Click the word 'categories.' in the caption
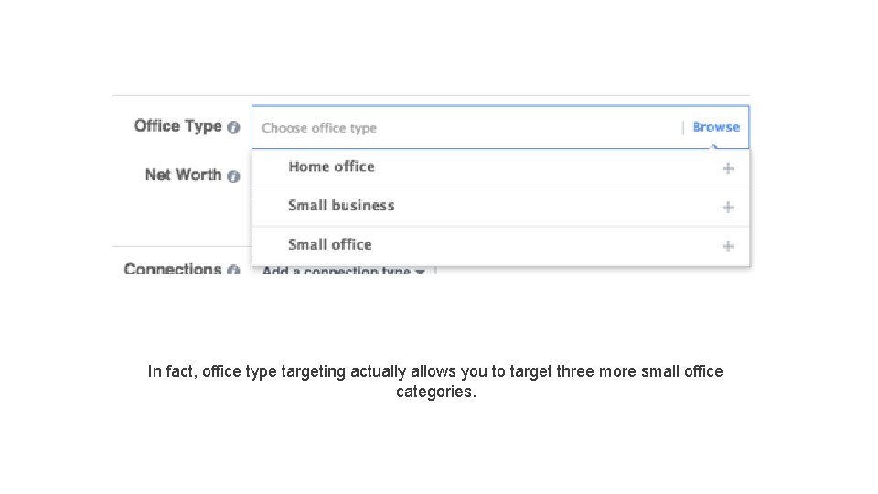The height and width of the screenshot is (494, 878). (436, 392)
